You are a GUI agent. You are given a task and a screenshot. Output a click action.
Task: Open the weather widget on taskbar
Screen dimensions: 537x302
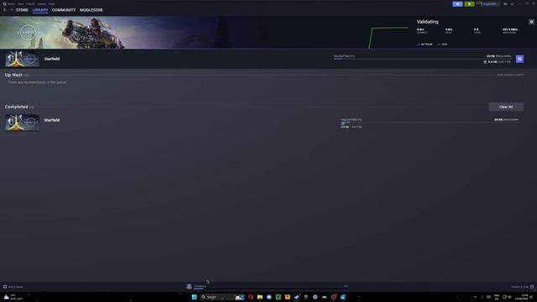[x=13, y=297]
